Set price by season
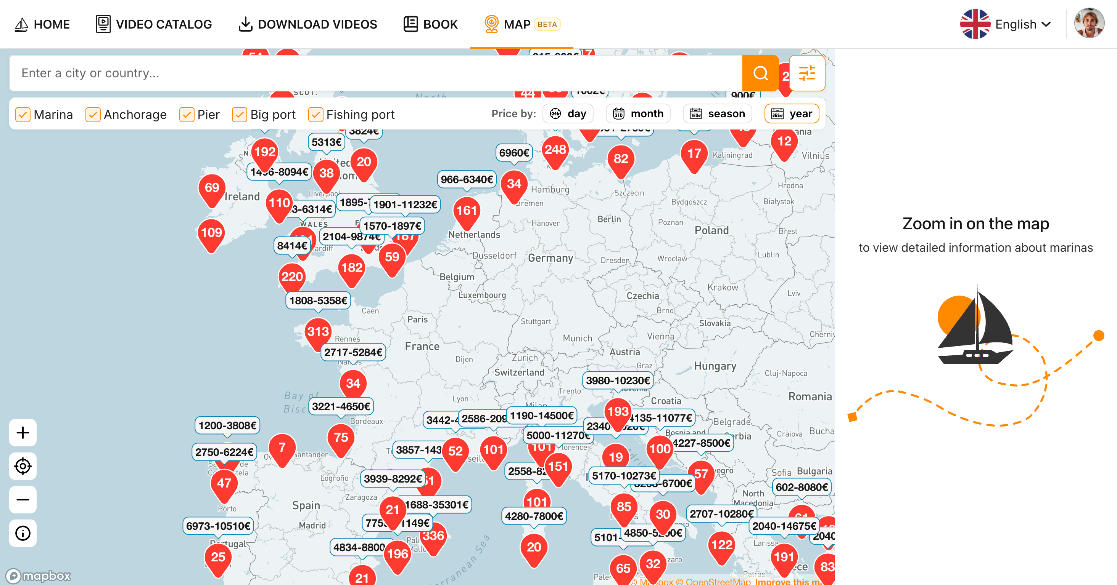This screenshot has height=585, width=1117. click(717, 113)
